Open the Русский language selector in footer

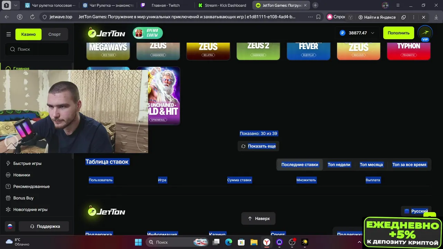[x=416, y=211]
